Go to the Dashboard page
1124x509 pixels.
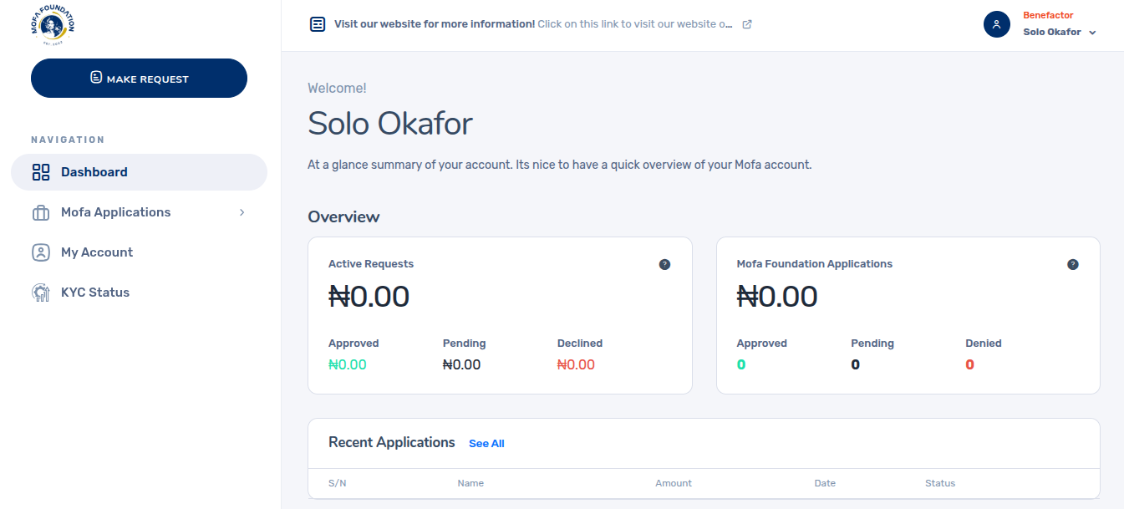(x=94, y=172)
